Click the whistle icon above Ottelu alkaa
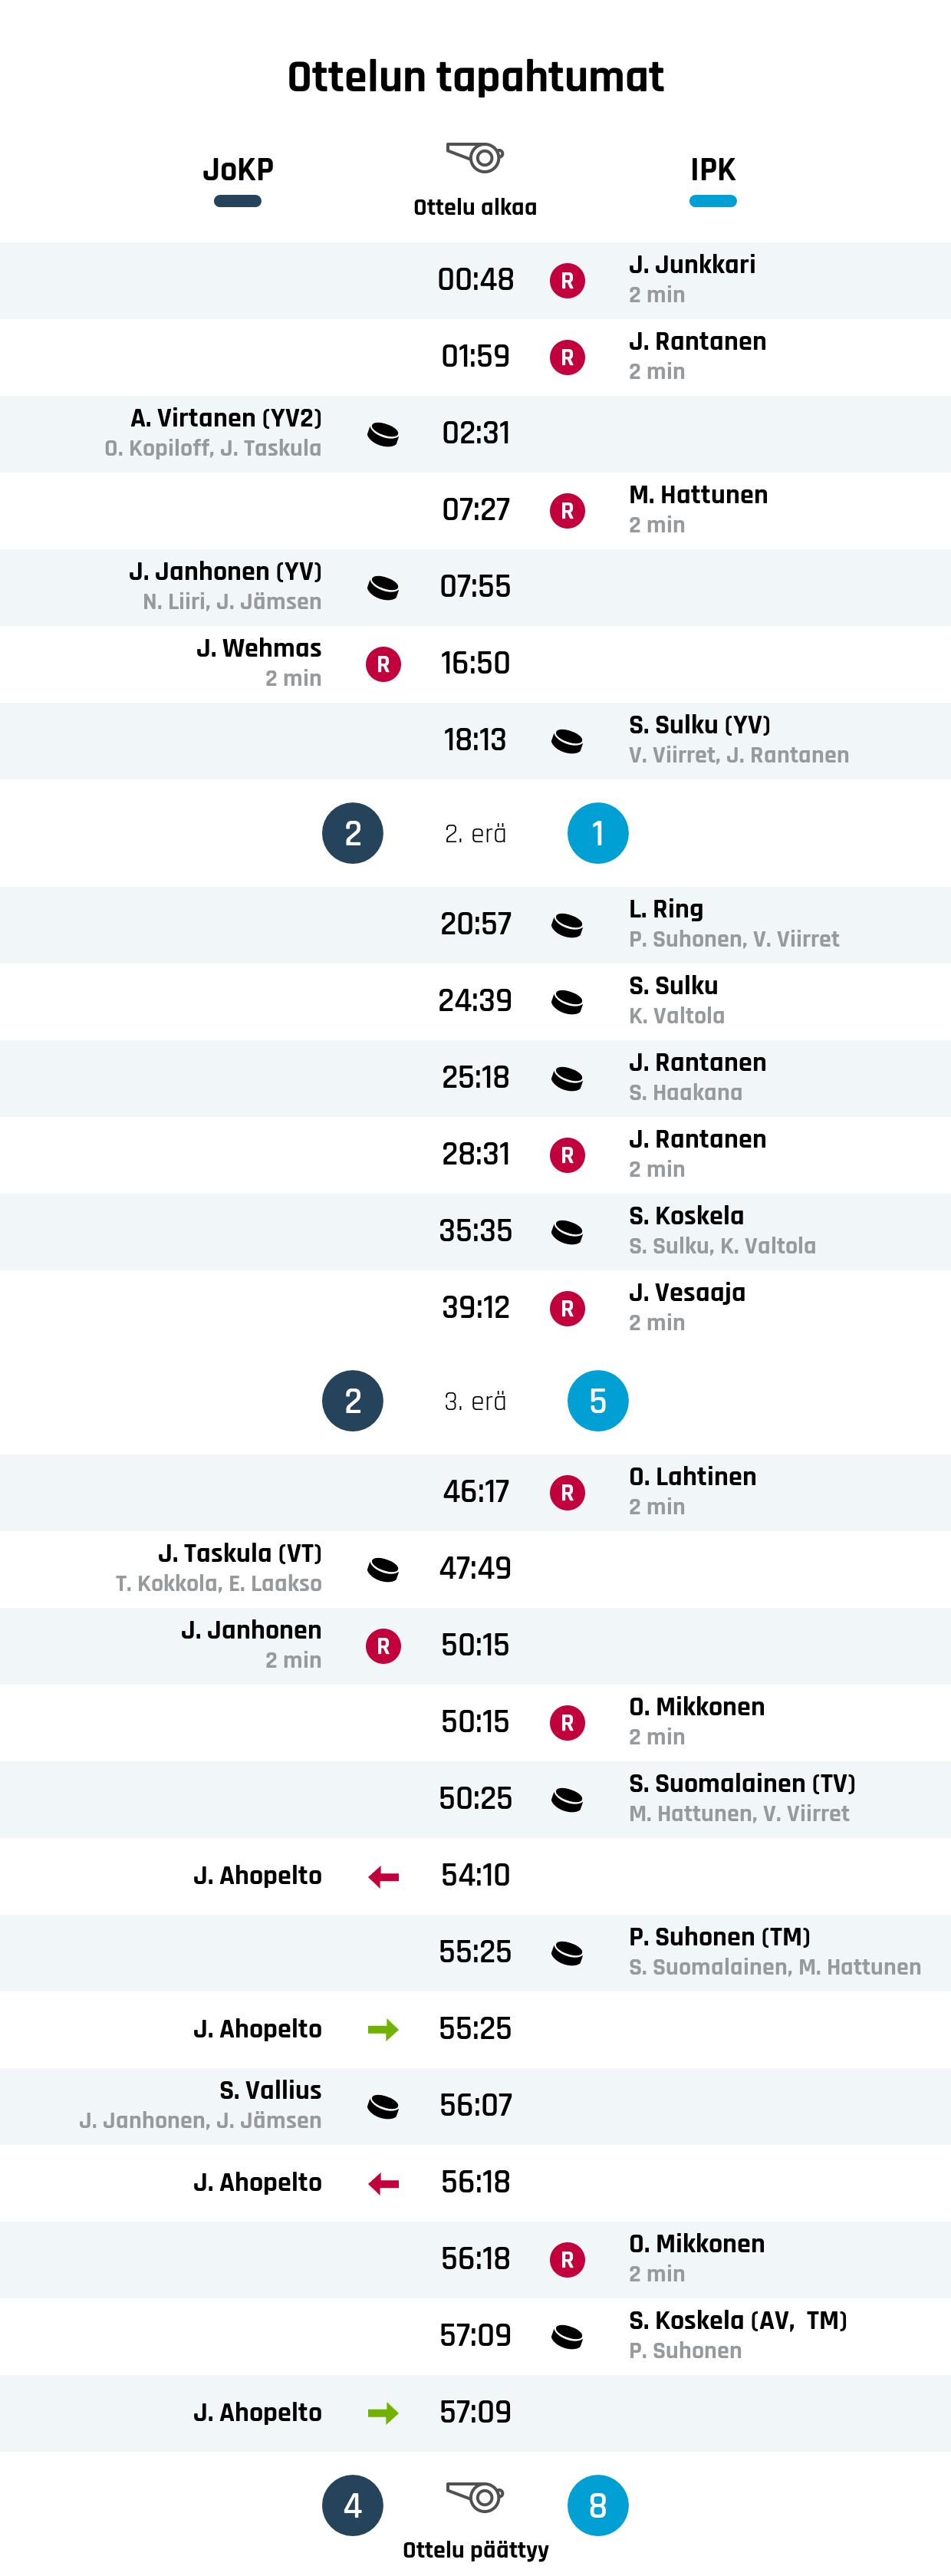The height and width of the screenshot is (2576, 951). click(475, 157)
